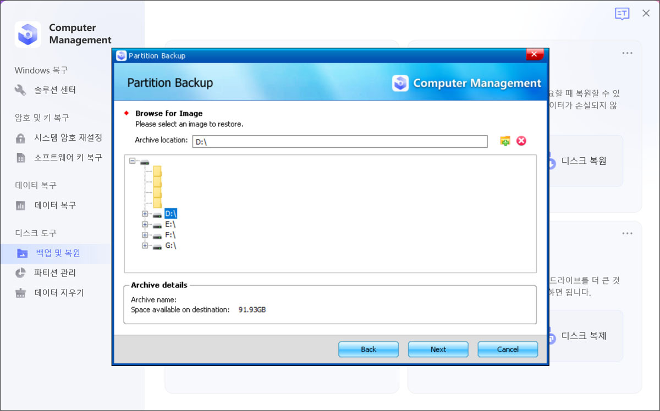Click the Browse for Image heading
The height and width of the screenshot is (411, 660).
point(169,114)
